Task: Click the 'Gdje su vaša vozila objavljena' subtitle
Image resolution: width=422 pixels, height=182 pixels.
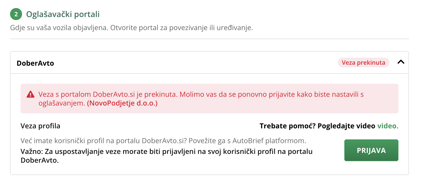Action: coord(59,28)
